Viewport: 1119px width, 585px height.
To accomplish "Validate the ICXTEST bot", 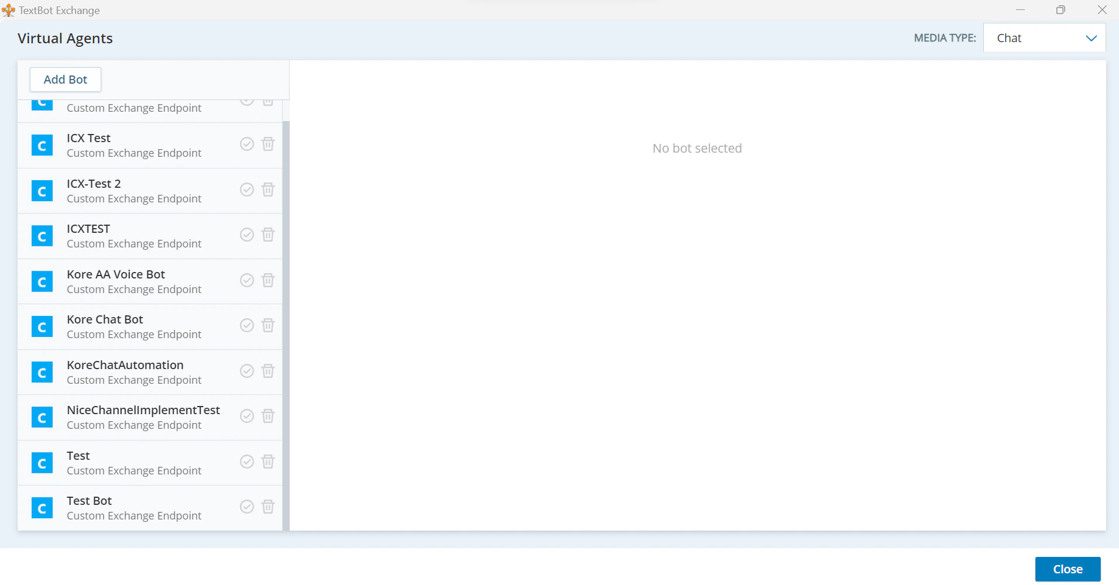I will 246,235.
